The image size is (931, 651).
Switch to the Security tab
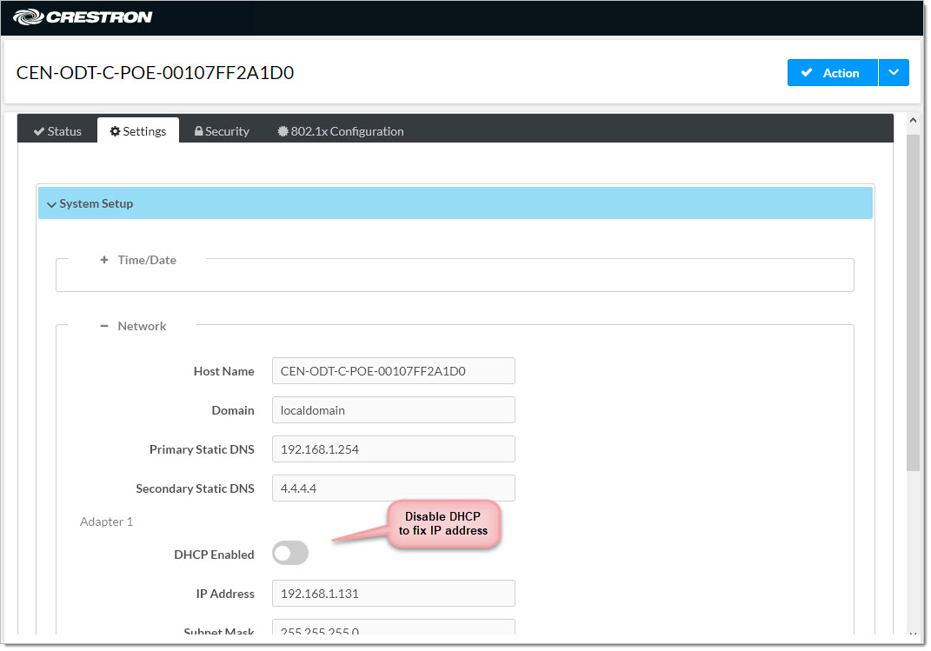pos(222,131)
